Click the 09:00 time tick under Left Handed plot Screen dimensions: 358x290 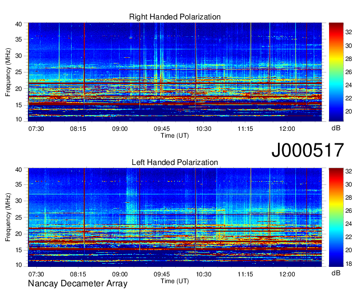pyautogui.click(x=120, y=274)
